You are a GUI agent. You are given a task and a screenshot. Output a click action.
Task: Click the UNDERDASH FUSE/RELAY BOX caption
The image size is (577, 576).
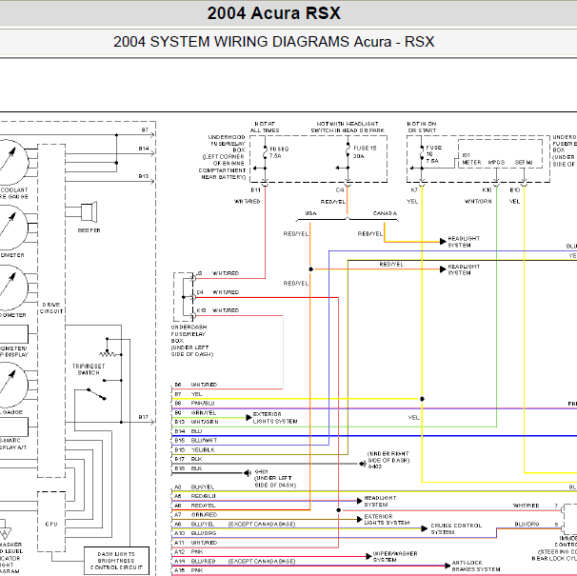tap(192, 341)
